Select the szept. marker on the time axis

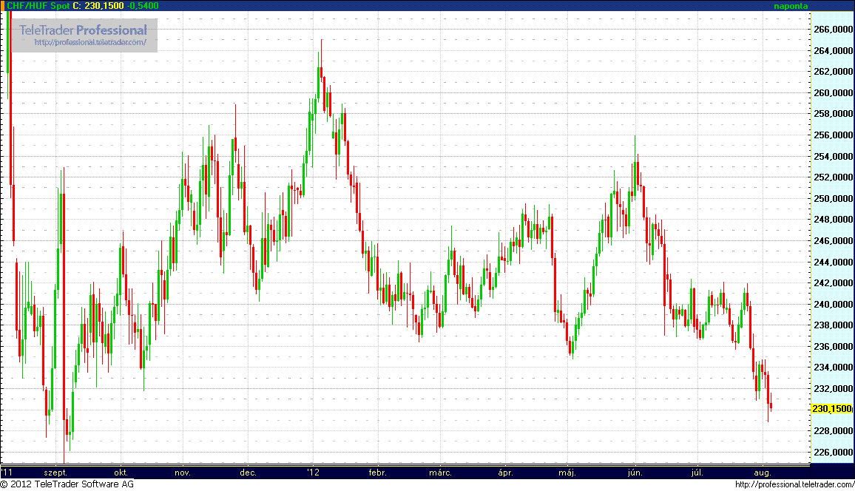click(55, 472)
